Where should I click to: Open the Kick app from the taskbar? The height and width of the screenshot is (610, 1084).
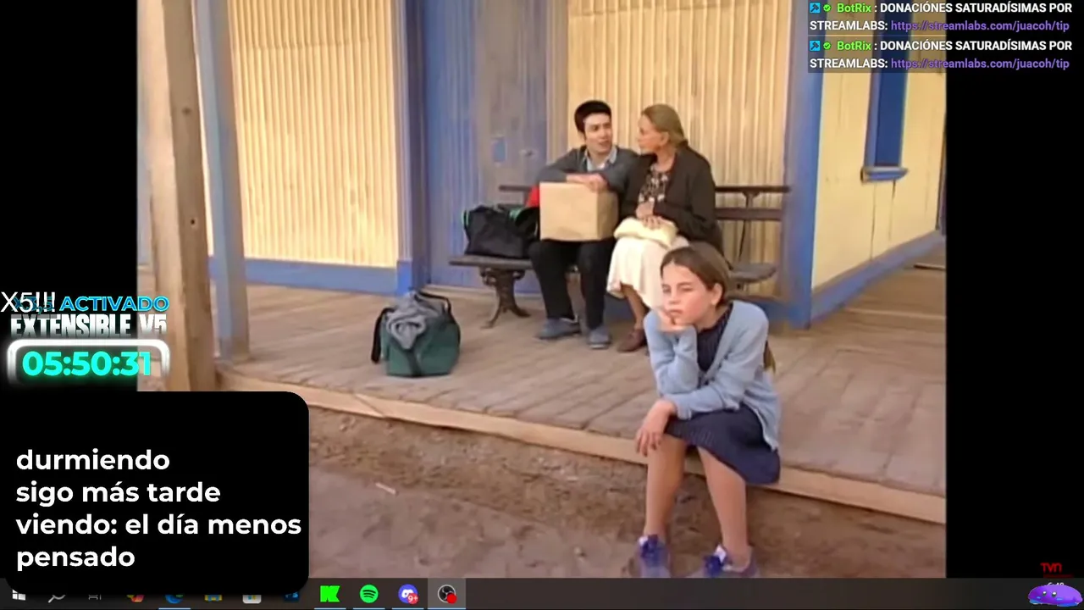(329, 595)
